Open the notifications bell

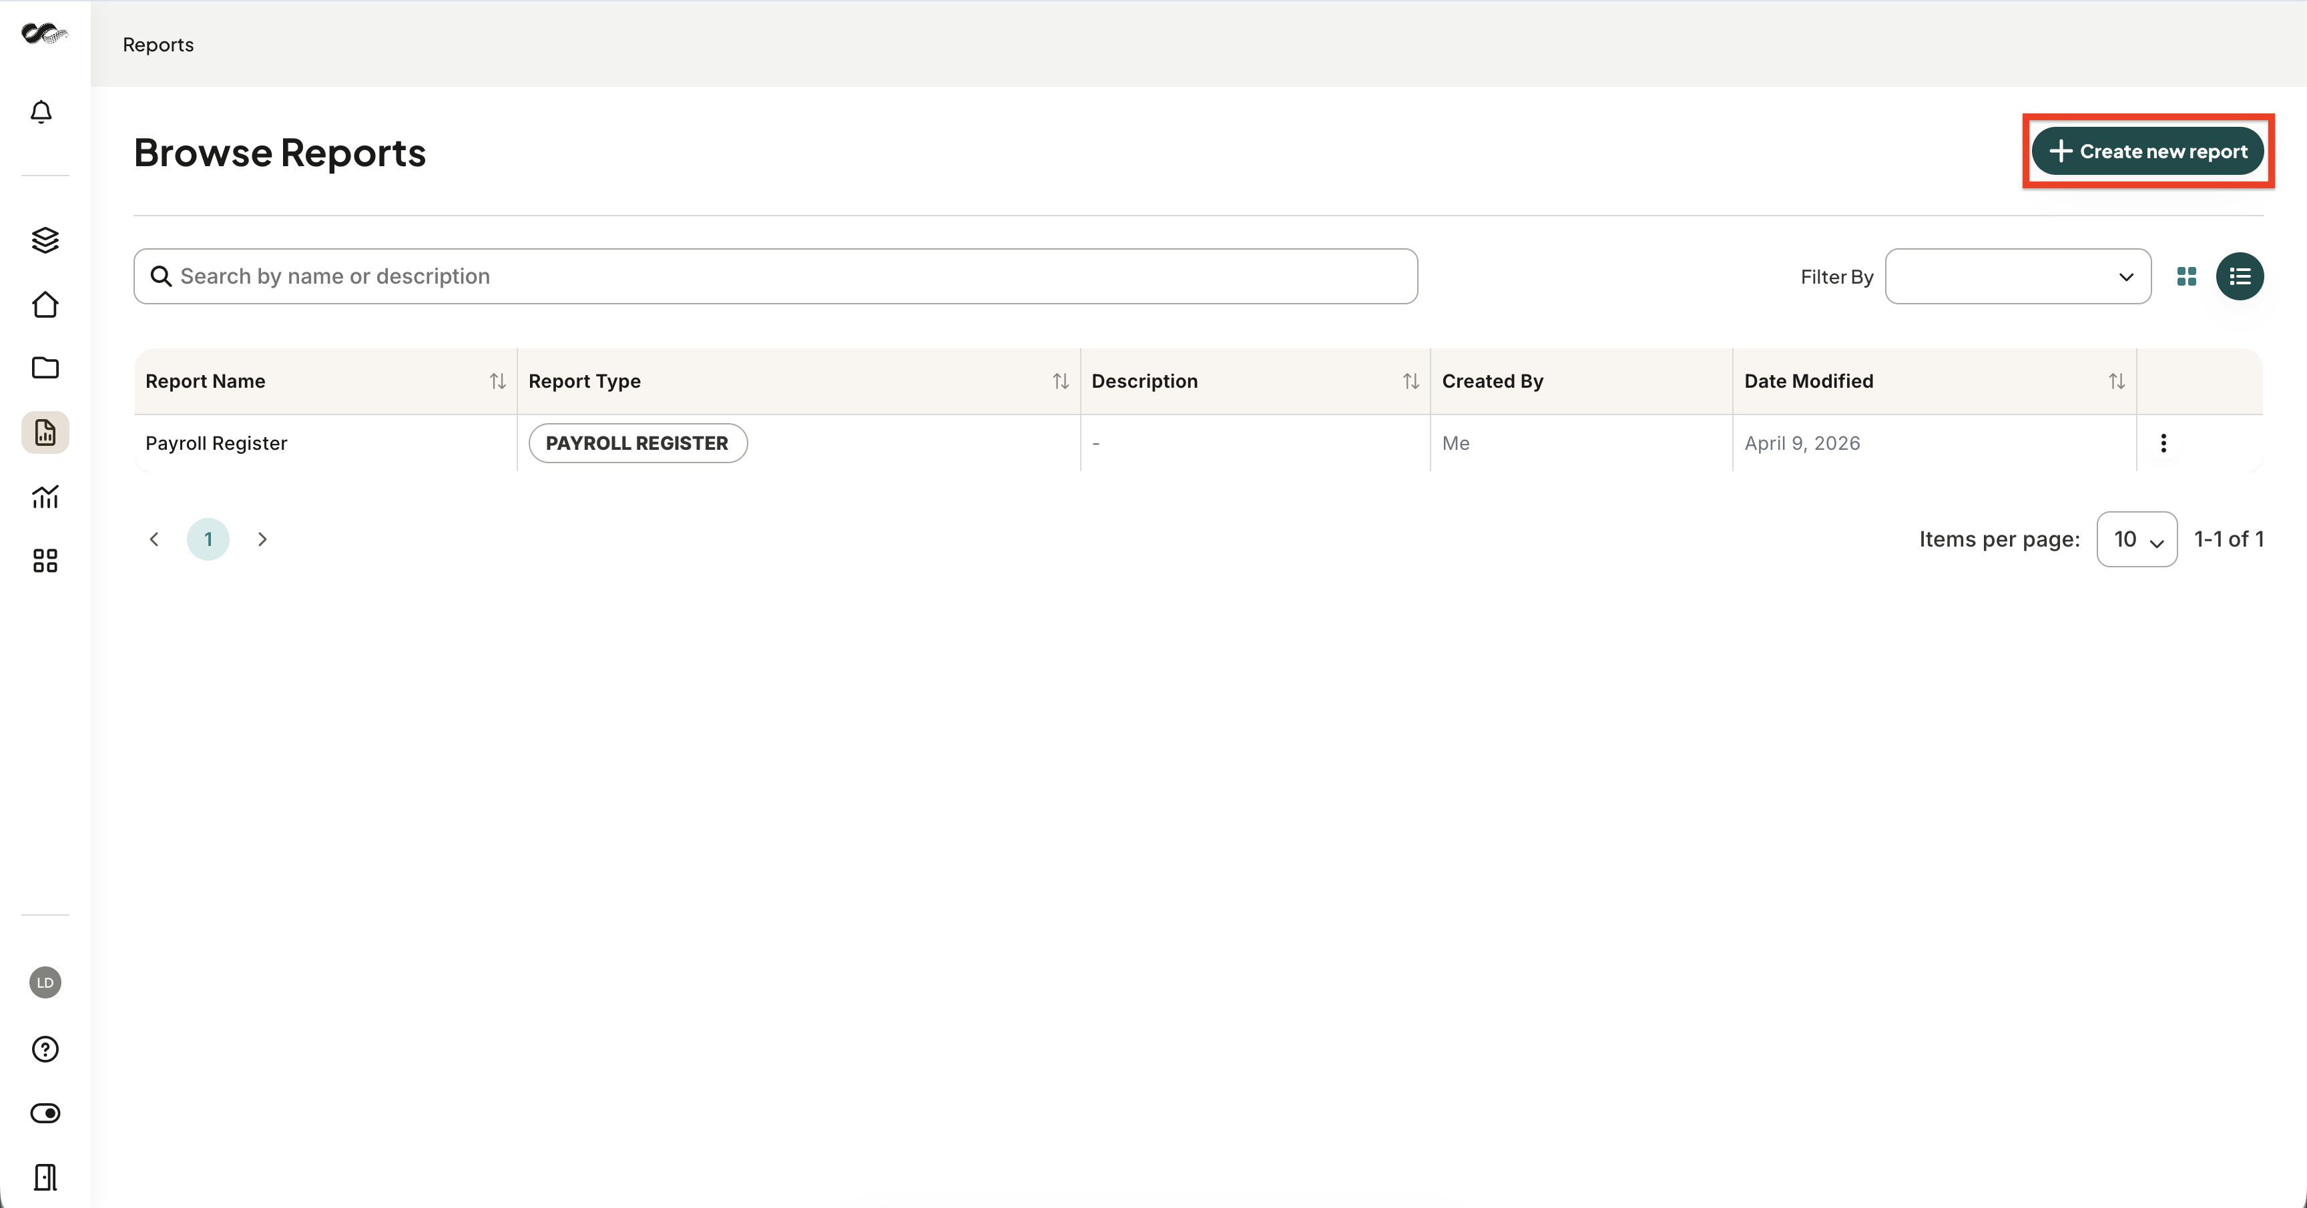[x=41, y=112]
